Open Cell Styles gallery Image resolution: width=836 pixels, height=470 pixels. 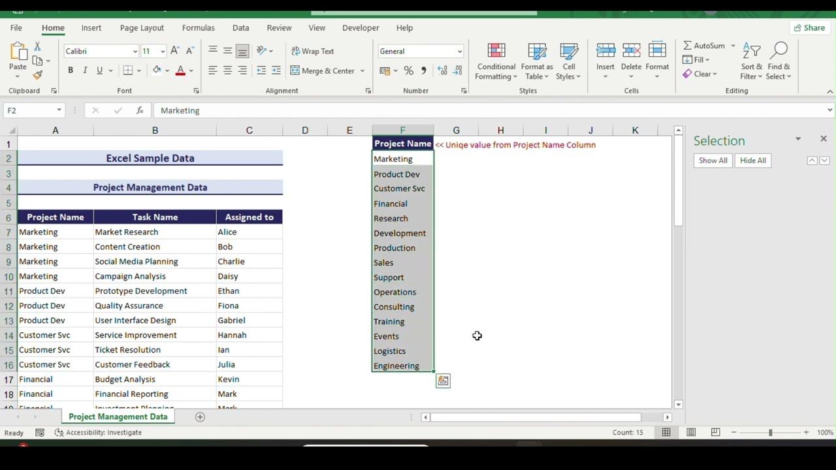click(569, 62)
